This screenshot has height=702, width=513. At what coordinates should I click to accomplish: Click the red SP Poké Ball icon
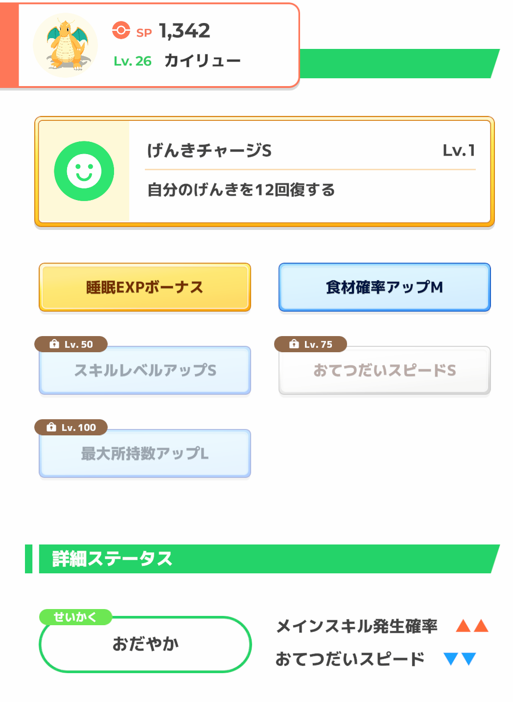pos(121,30)
